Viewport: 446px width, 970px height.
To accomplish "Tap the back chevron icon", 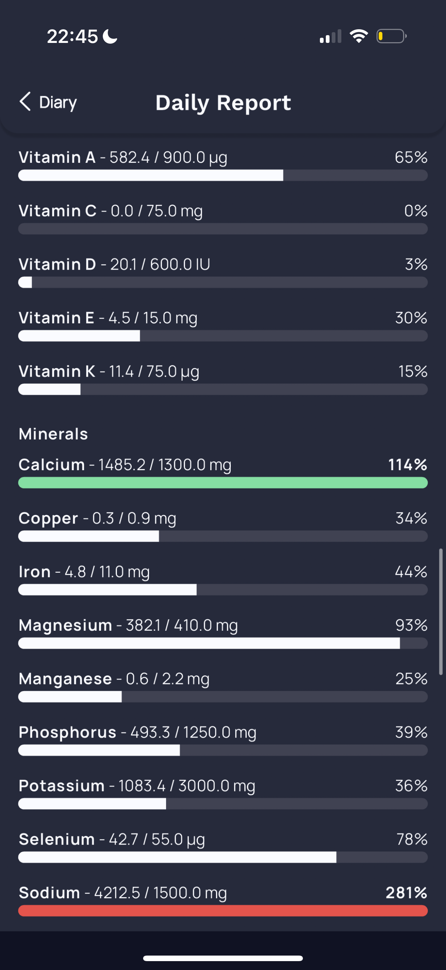I will [25, 102].
